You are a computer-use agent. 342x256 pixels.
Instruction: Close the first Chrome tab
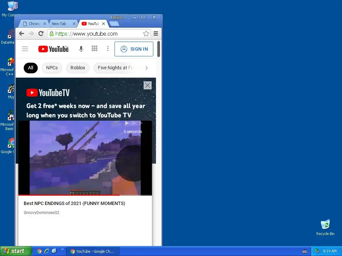(45, 24)
